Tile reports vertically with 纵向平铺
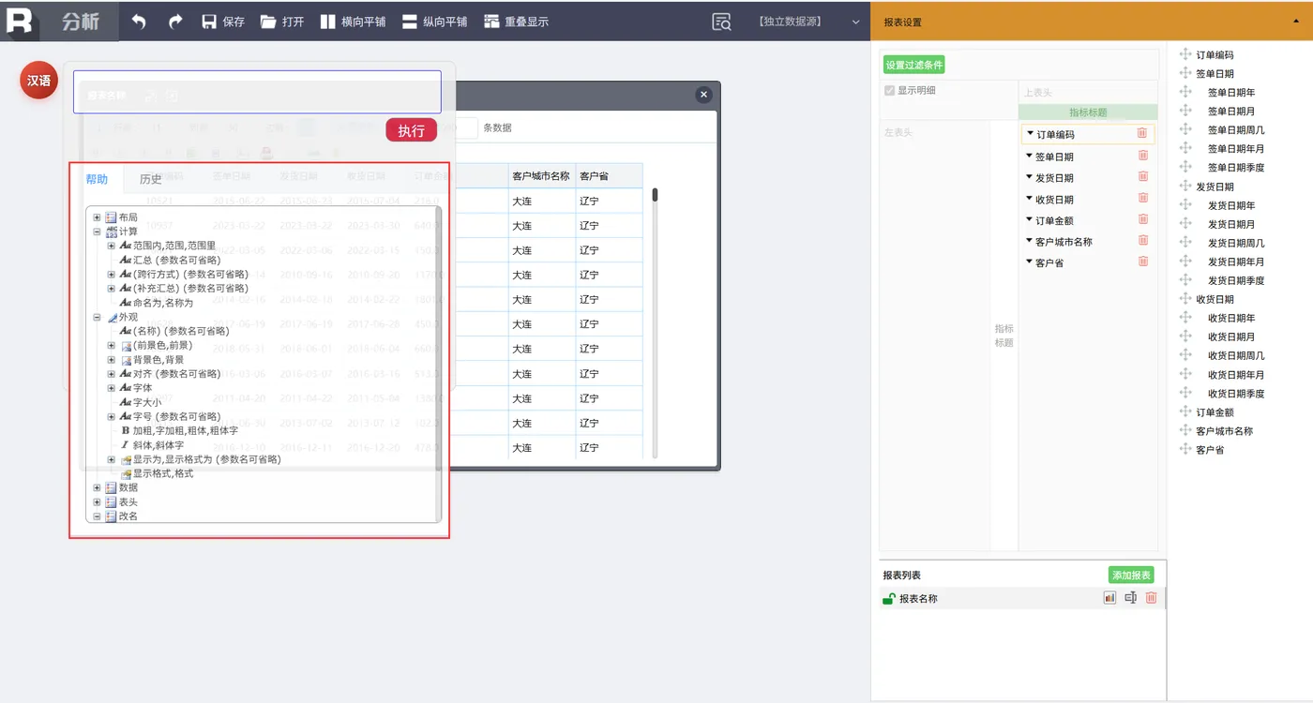Image resolution: width=1313 pixels, height=703 pixels. click(434, 21)
